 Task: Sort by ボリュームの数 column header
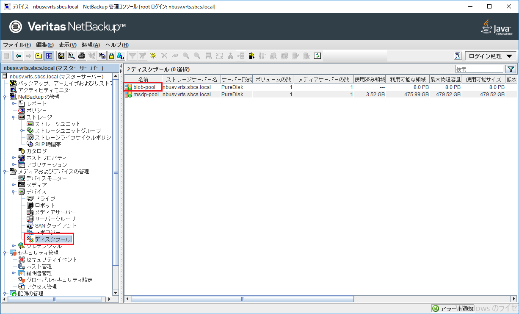point(273,79)
